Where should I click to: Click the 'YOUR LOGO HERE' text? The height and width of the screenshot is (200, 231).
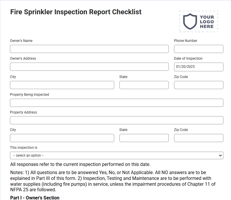point(207,22)
